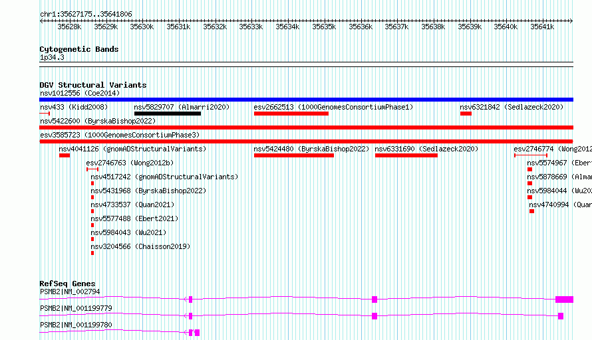Click the nsv5431968 (ByrskaBishop2022) label
This screenshot has height=340, width=592.
point(148,191)
